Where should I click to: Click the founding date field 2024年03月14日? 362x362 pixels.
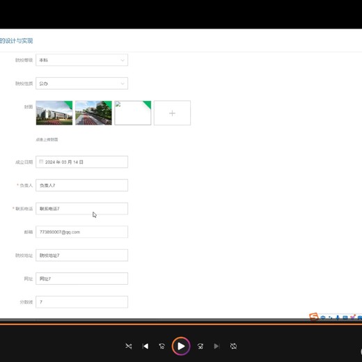pos(81,162)
